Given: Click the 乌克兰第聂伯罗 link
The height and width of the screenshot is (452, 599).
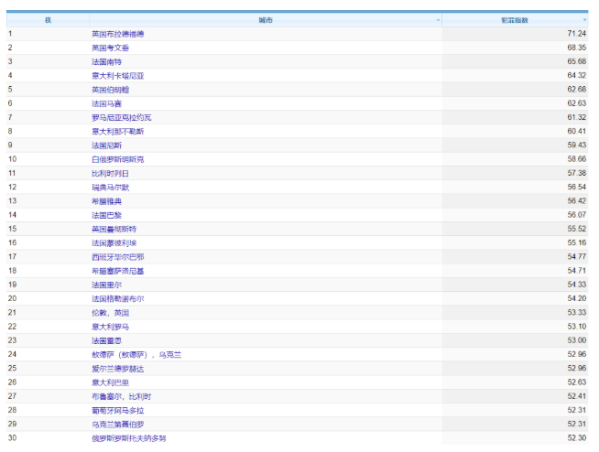Looking at the screenshot, I should point(117,425).
